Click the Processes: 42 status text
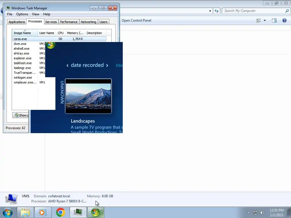Screen dimensions: 291x218 point(15,128)
